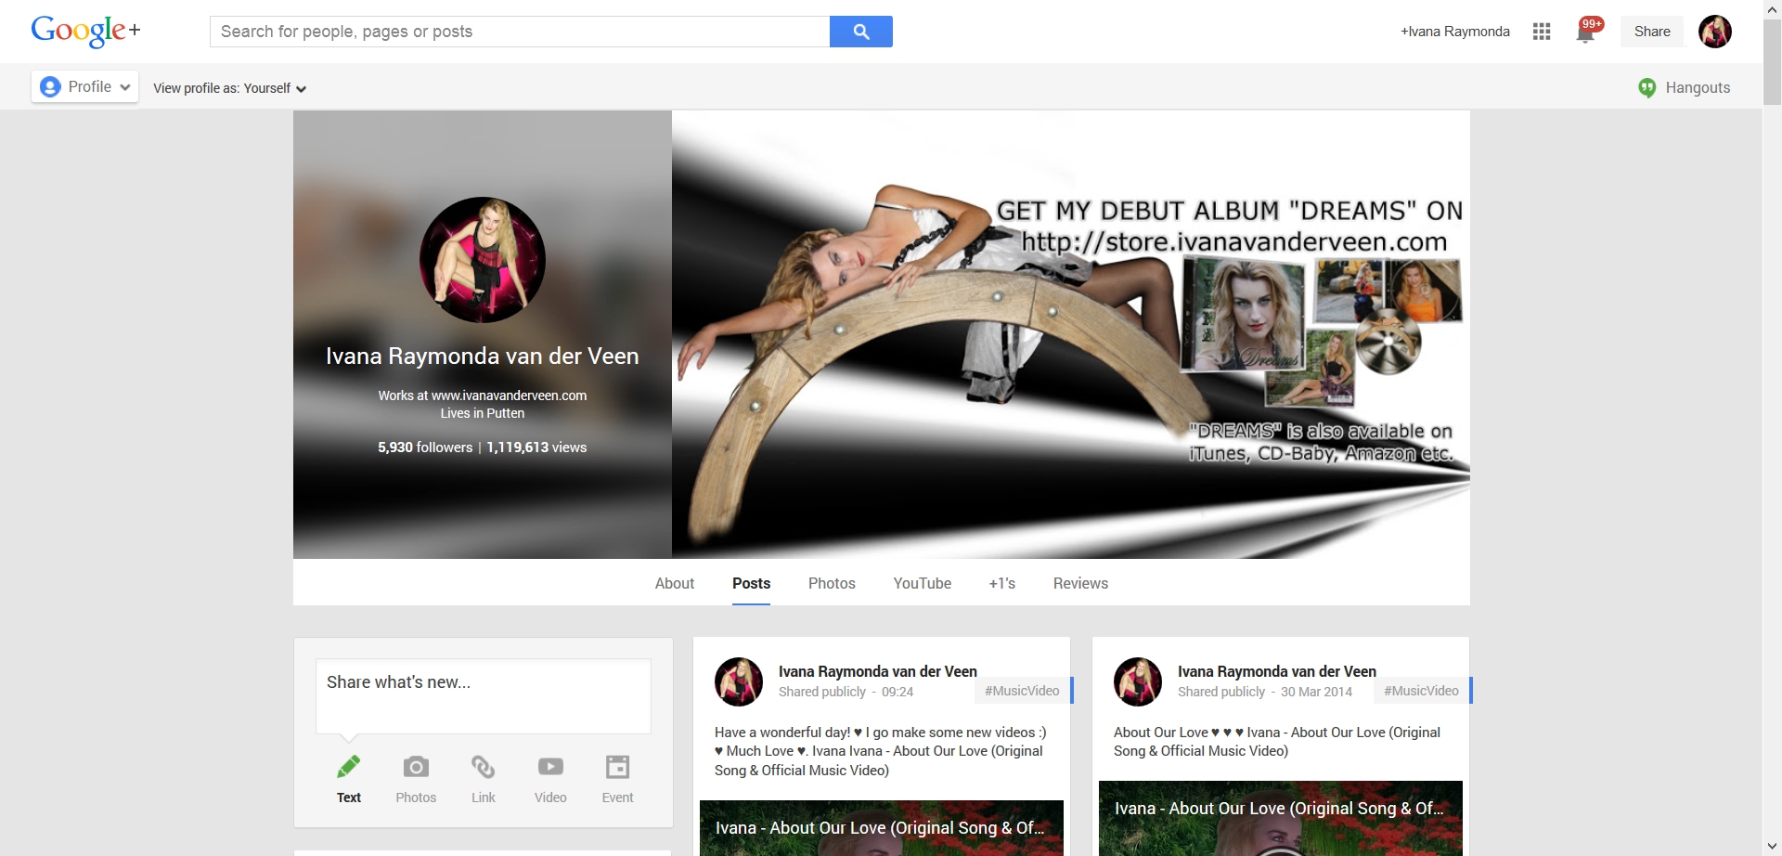Open www.ivanavanderveen.com work link

coord(509,396)
